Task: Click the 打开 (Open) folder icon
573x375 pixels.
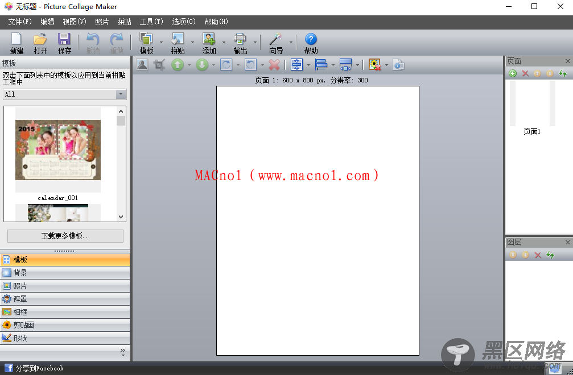Action: click(x=40, y=39)
